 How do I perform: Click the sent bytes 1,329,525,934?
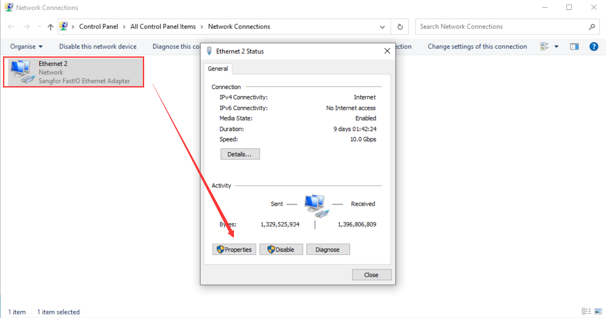pyautogui.click(x=280, y=224)
